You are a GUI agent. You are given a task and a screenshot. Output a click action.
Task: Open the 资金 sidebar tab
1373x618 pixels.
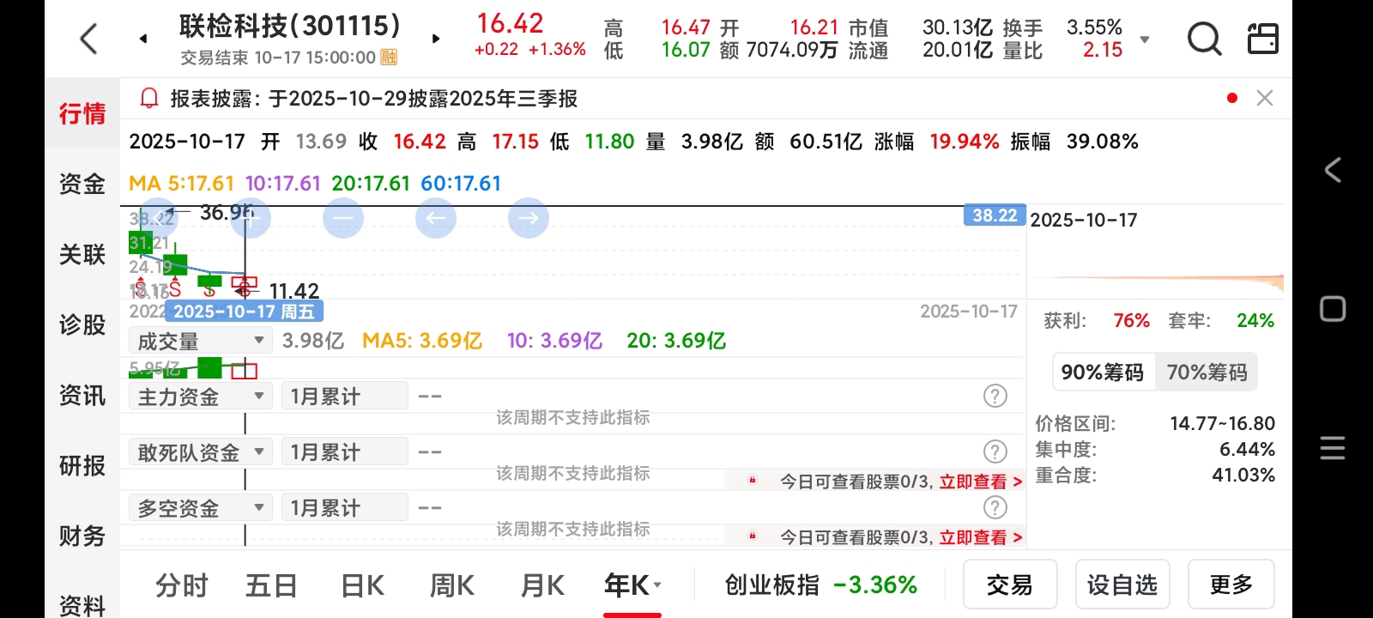click(x=82, y=184)
